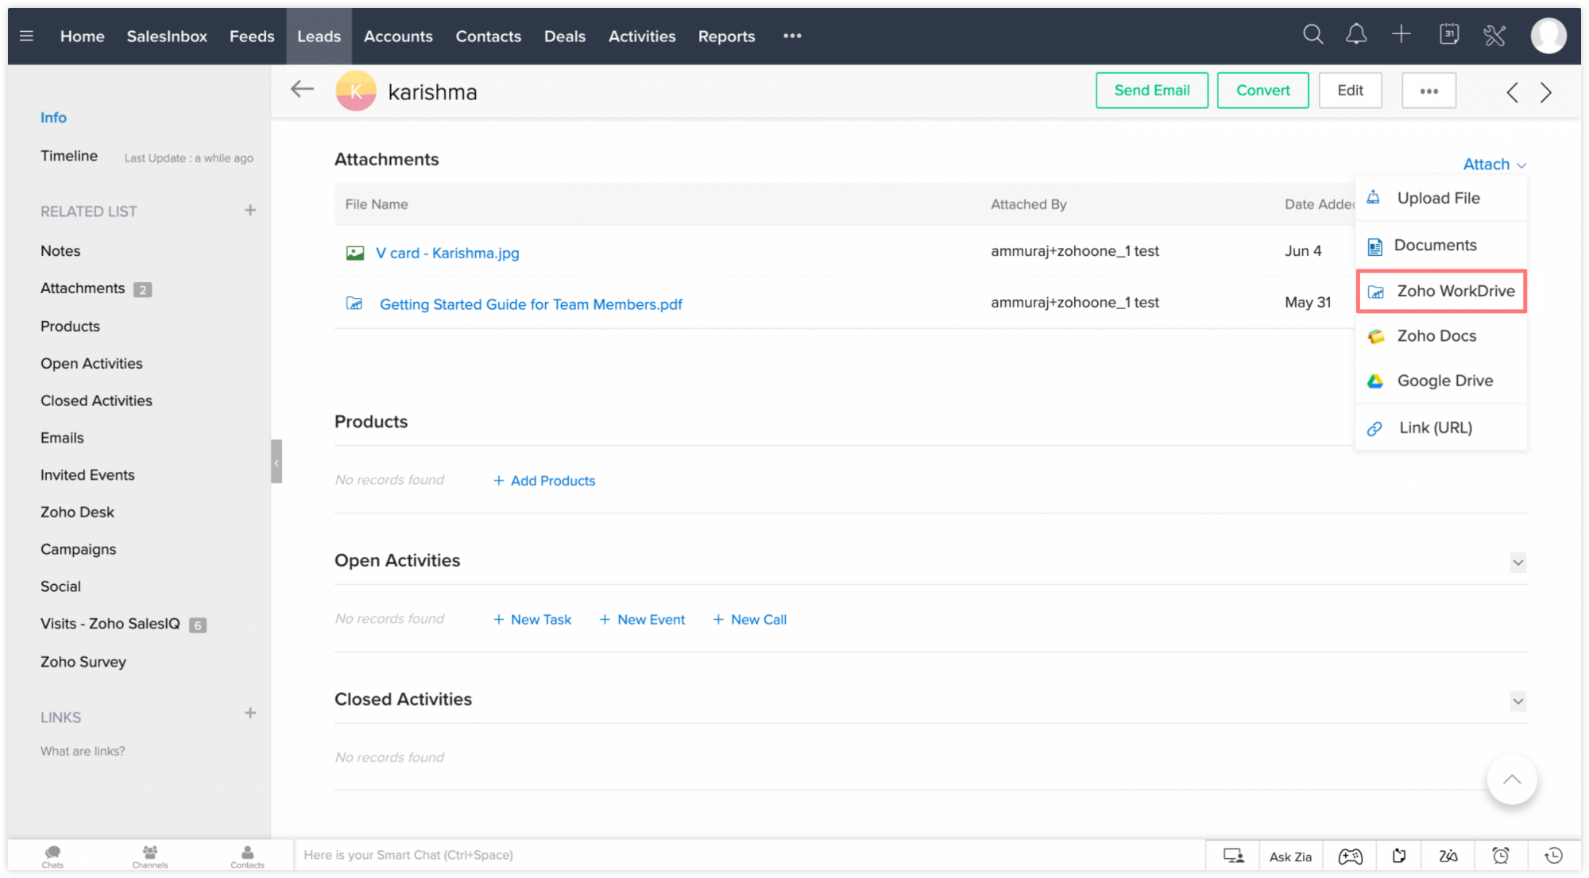Image resolution: width=1589 pixels, height=878 pixels.
Task: Open the search icon in top bar
Action: 1313,34
